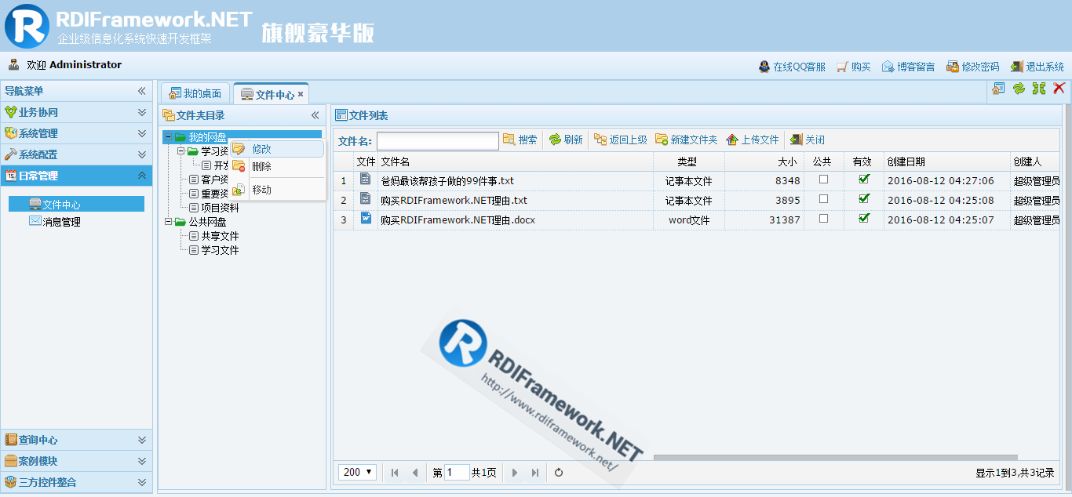Expand the 业务协同 accordion section
The height and width of the screenshot is (497, 1072).
pos(142,112)
